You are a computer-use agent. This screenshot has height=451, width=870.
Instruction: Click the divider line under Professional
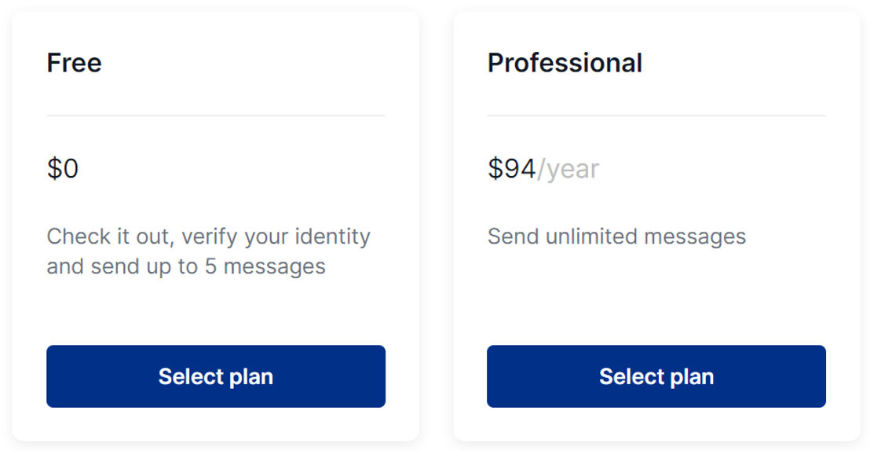(656, 115)
